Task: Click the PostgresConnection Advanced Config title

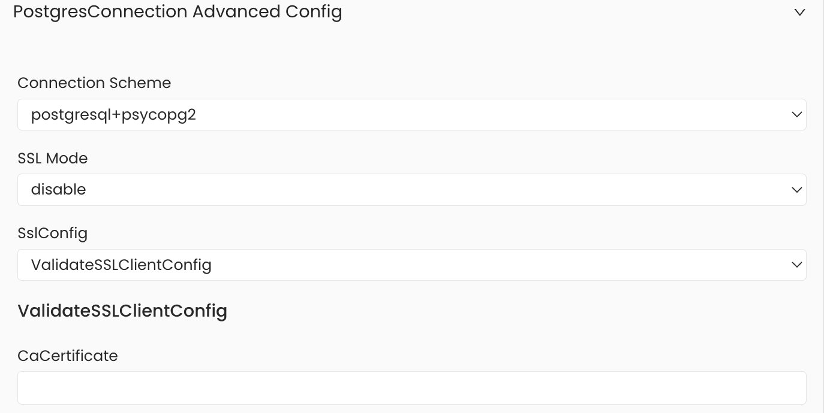Action: click(x=178, y=11)
